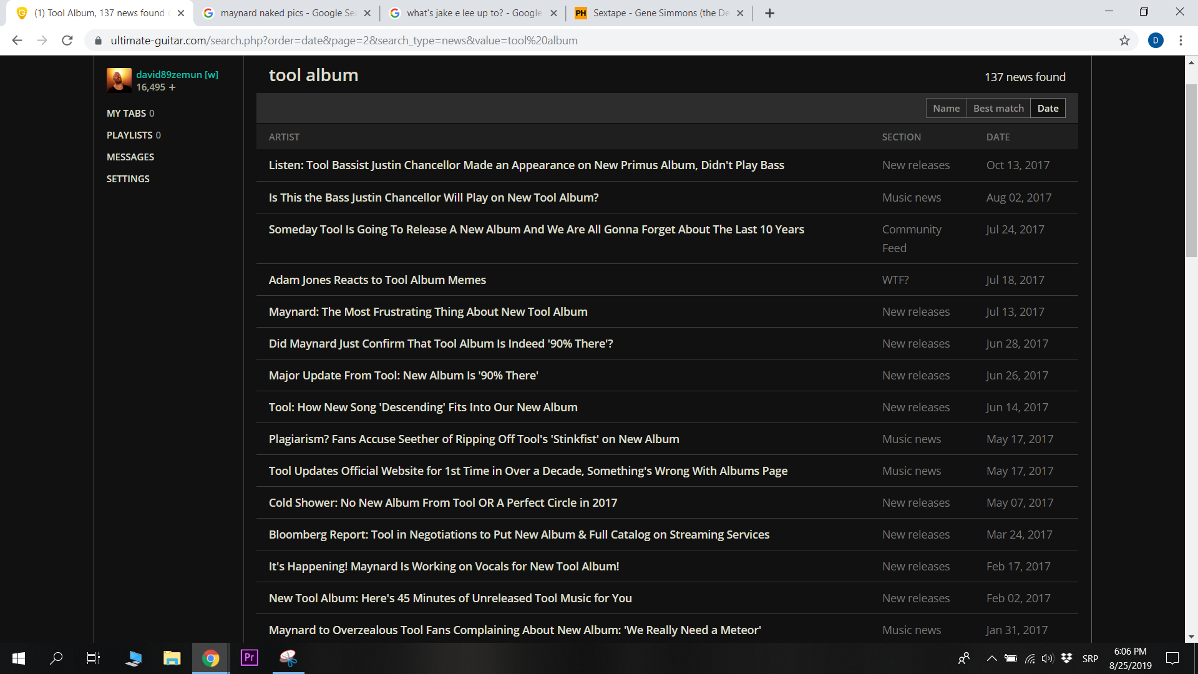The height and width of the screenshot is (674, 1198).
Task: Open MY TABS in the sidebar
Action: pyautogui.click(x=130, y=113)
